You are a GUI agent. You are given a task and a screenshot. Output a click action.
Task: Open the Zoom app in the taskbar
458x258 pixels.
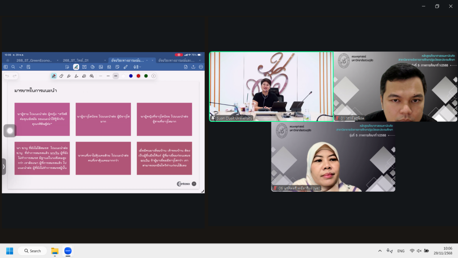(x=68, y=251)
